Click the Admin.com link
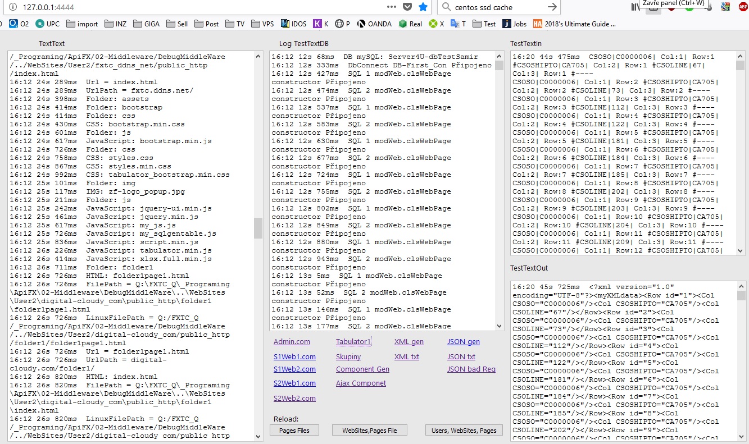Viewport: 749px width, 444px height. 292,342
